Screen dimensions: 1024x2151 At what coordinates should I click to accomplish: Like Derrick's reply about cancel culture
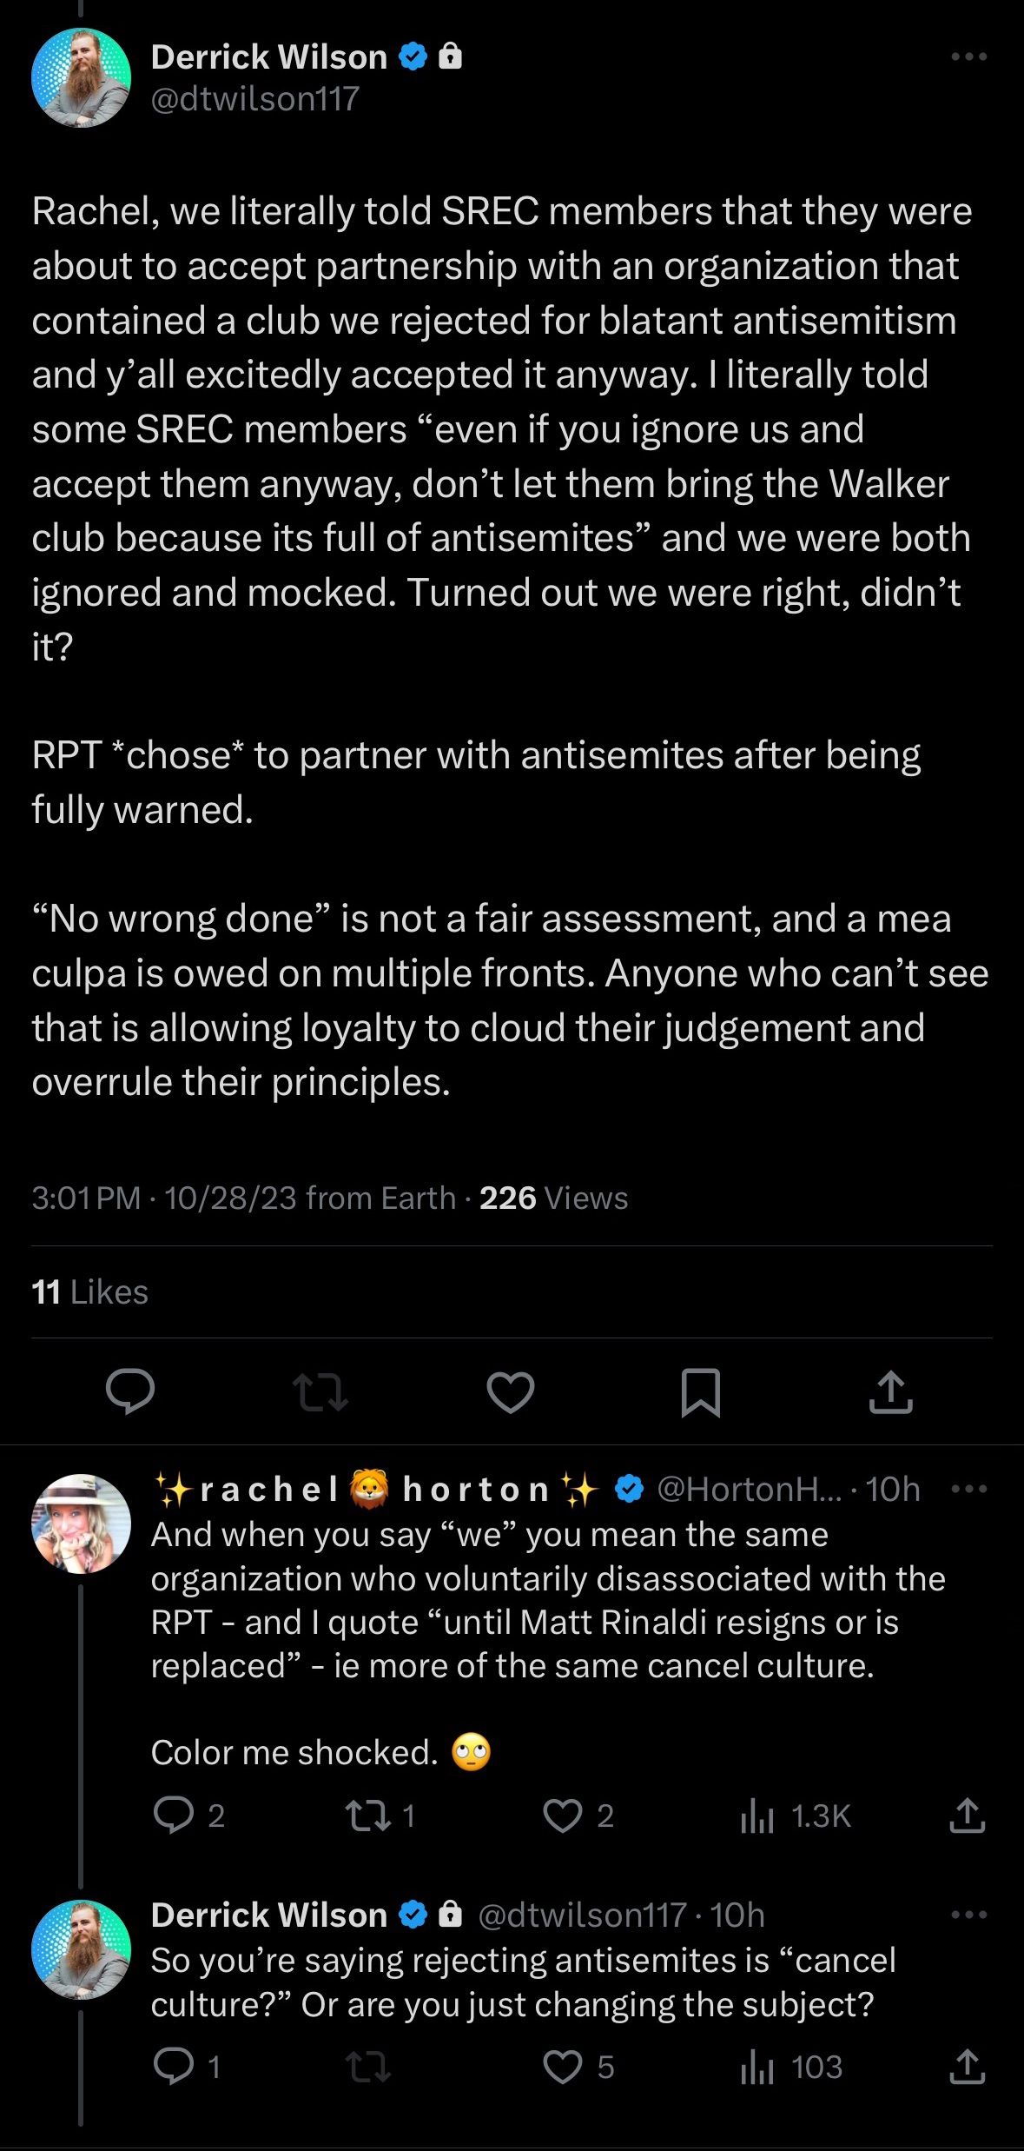[563, 2067]
